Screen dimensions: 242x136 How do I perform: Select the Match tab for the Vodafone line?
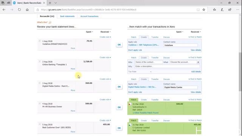(133, 37)
